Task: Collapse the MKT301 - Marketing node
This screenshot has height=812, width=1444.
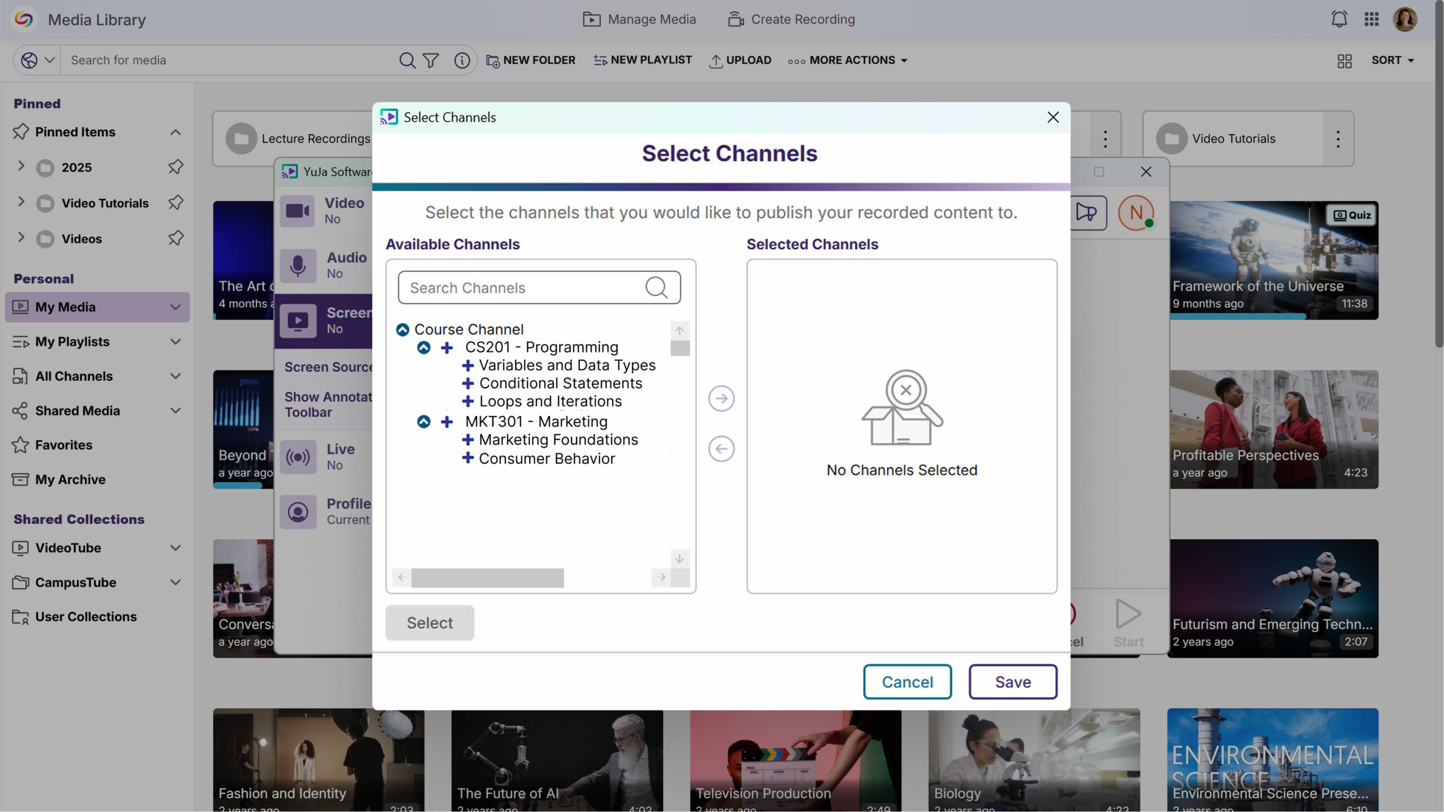Action: pyautogui.click(x=424, y=422)
